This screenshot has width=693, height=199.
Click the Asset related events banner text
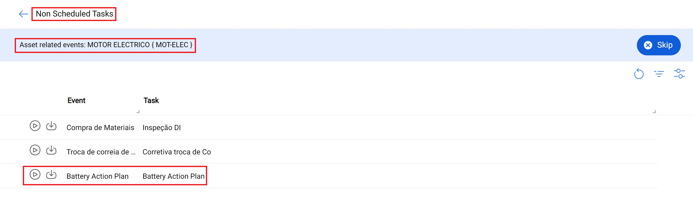106,45
